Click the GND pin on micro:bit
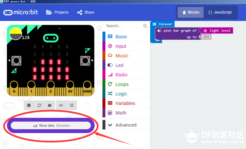246x149 pixels. tap(87, 88)
